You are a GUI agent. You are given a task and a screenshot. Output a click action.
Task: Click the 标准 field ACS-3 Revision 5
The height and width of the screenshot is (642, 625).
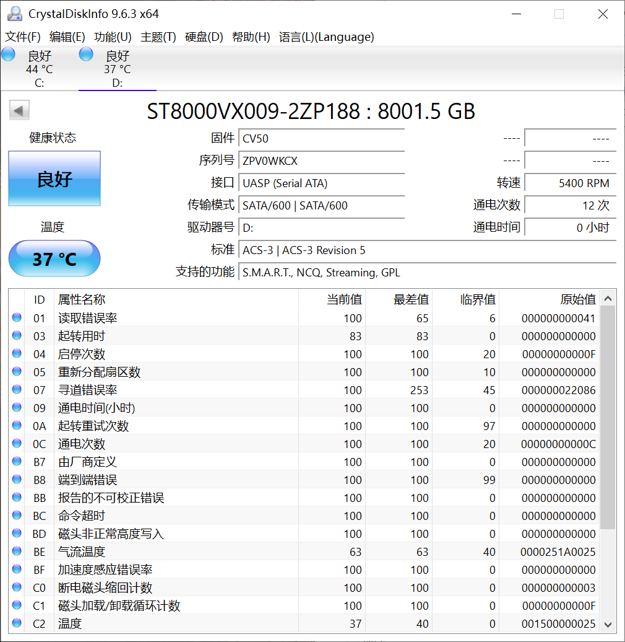[x=427, y=250]
